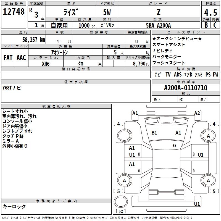Screen dimensions: 221x221
Task: Click the lot number 12748
Action: (14, 12)
